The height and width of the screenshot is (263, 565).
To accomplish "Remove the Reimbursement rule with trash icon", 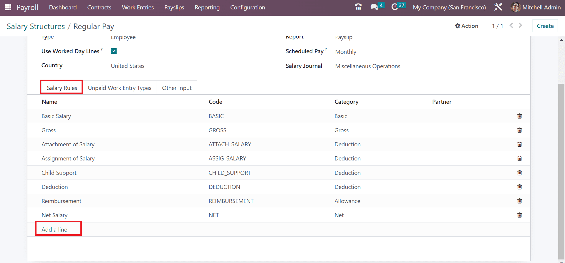I will point(519,201).
